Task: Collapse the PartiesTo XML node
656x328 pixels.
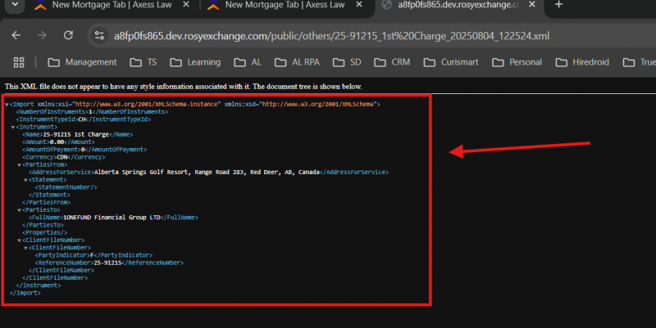Action: [19, 209]
